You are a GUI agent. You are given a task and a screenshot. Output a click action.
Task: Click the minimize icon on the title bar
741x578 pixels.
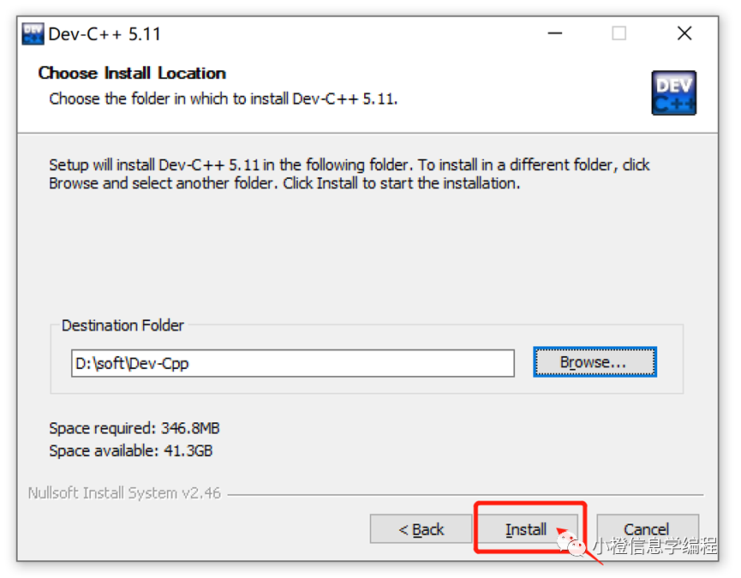pyautogui.click(x=555, y=33)
